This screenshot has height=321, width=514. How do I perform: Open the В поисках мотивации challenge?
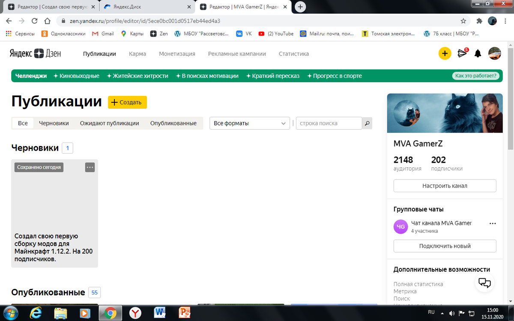tap(207, 76)
